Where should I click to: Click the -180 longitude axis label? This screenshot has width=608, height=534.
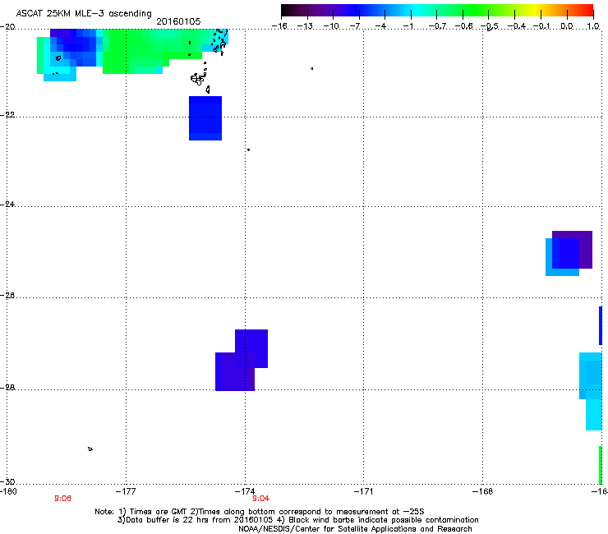click(x=8, y=492)
